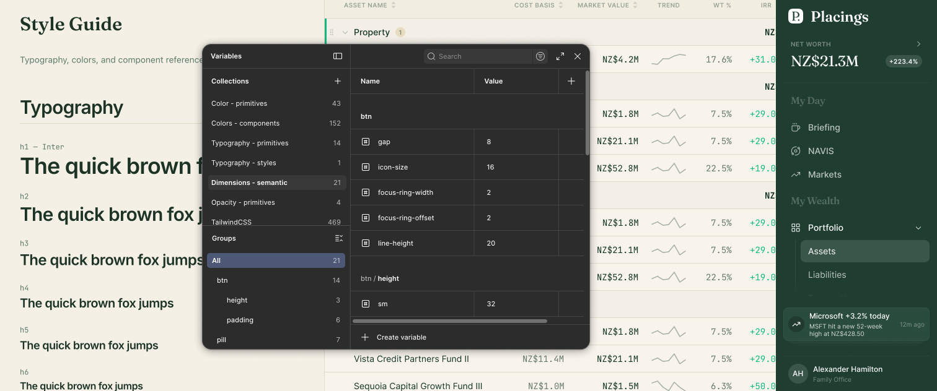The width and height of the screenshot is (937, 391).
Task: Add a new collection with plus icon
Action: click(338, 81)
